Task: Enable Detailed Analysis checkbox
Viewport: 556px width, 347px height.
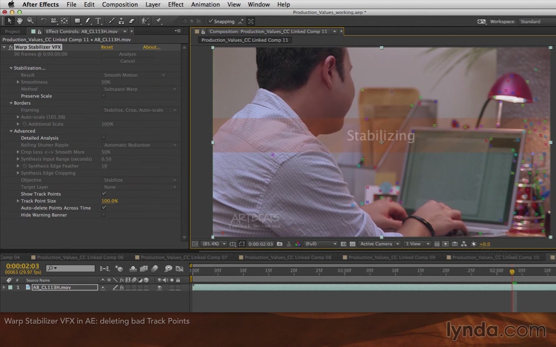Action: coord(103,138)
